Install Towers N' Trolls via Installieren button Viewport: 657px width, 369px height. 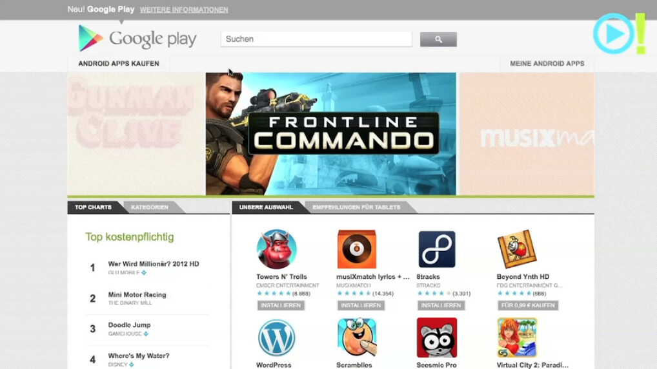click(281, 305)
